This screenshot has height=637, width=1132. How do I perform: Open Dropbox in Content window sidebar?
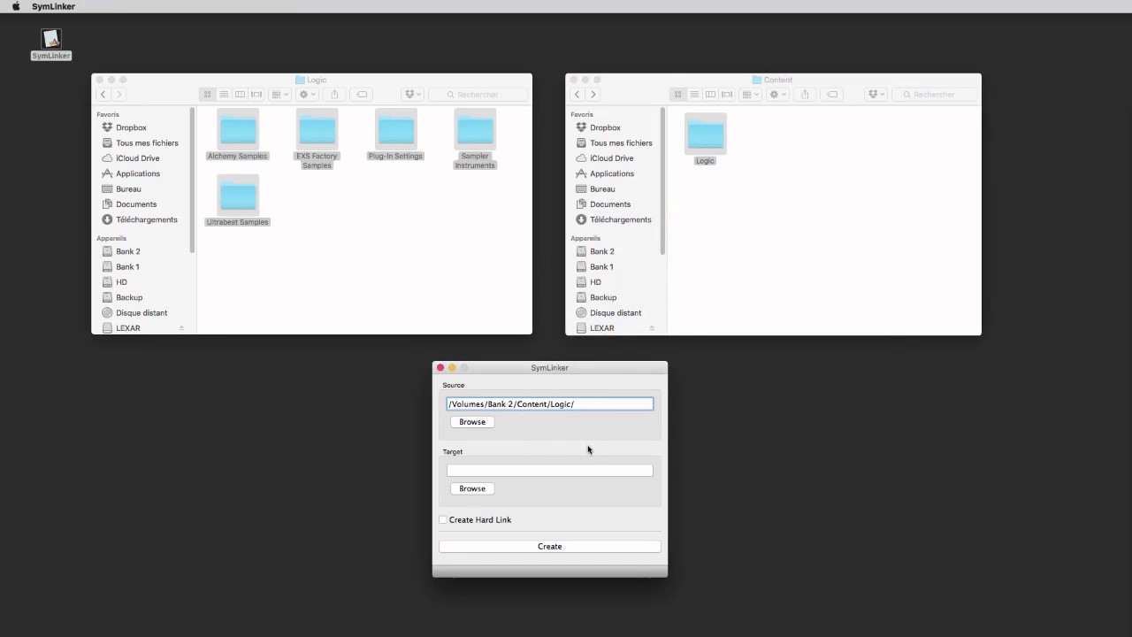coord(605,127)
